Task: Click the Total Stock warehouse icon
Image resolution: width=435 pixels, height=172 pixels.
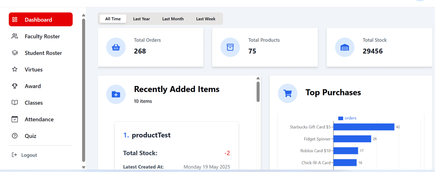Action: [x=345, y=47]
